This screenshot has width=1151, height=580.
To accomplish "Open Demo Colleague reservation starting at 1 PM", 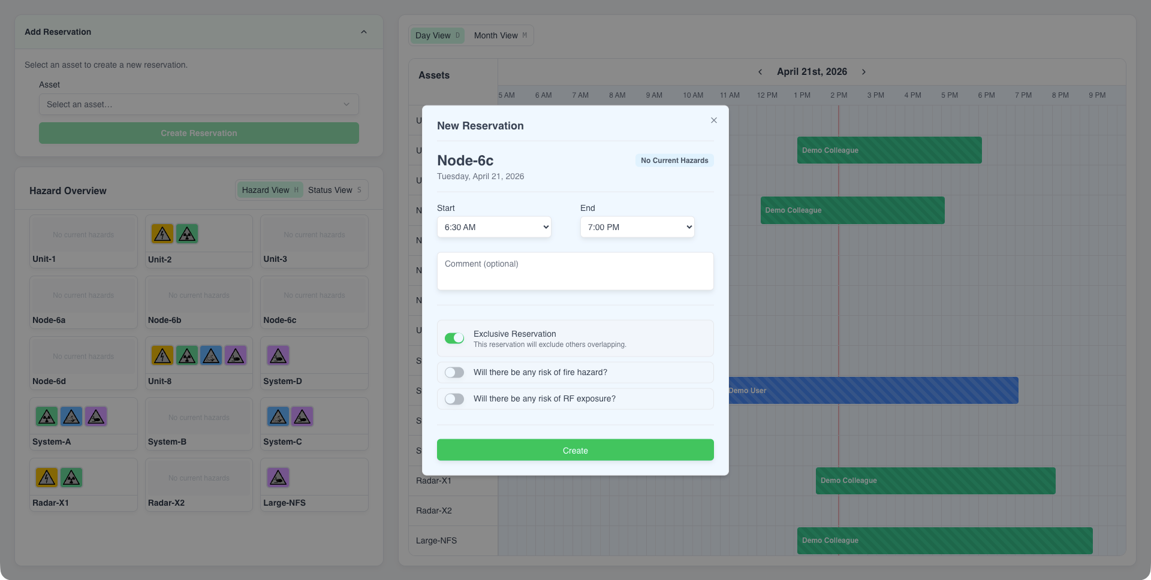I will pyautogui.click(x=890, y=150).
